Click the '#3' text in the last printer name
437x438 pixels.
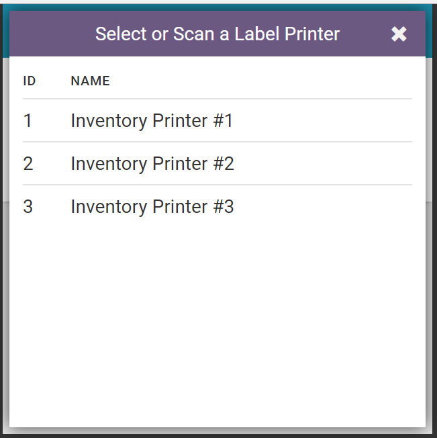(224, 207)
